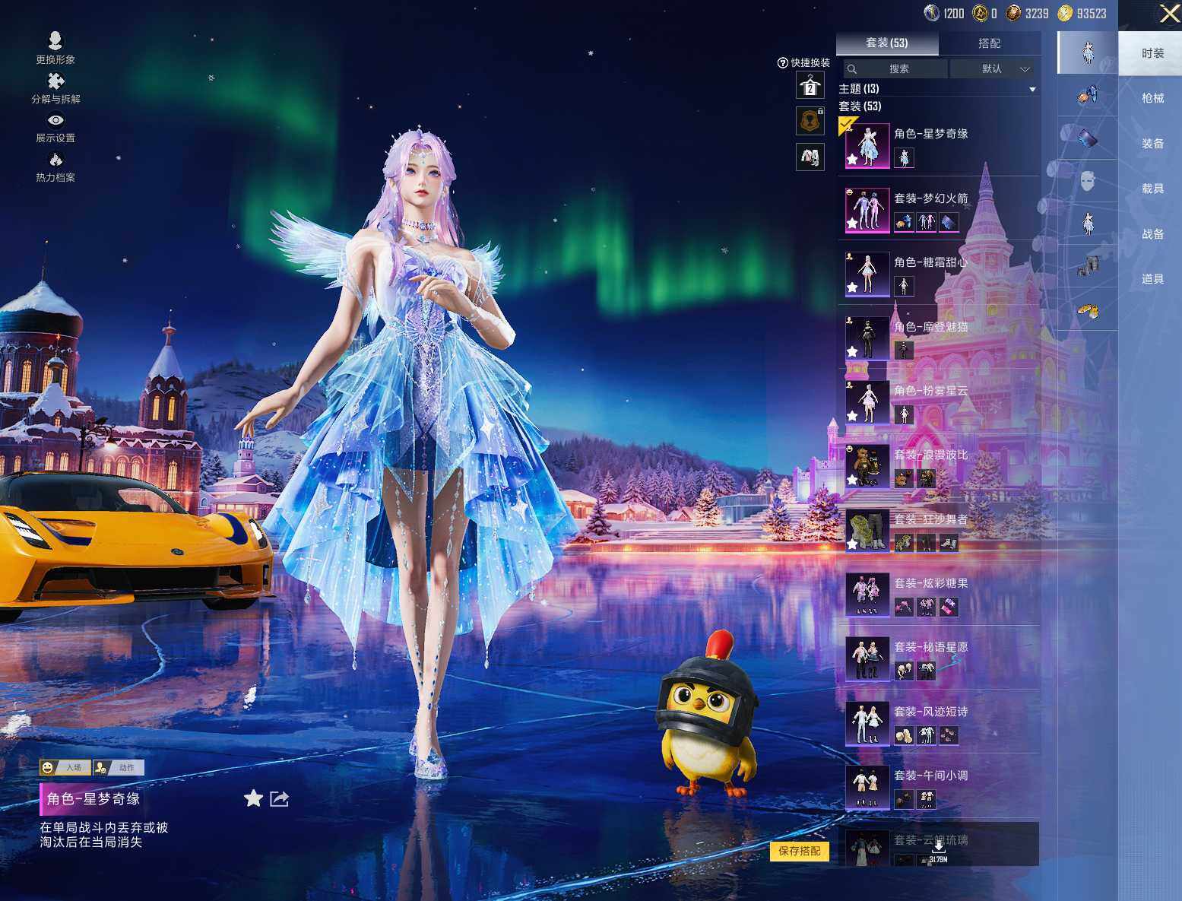Image resolution: width=1182 pixels, height=901 pixels.
Task: Select the 套装-午间小调 outfit thumbnail
Action: click(867, 788)
